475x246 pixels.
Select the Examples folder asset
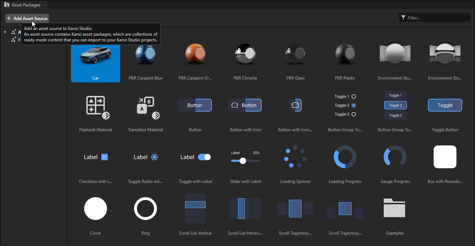coord(395,208)
